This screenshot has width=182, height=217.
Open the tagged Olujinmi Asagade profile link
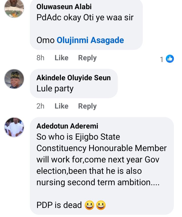pyautogui.click(x=90, y=40)
